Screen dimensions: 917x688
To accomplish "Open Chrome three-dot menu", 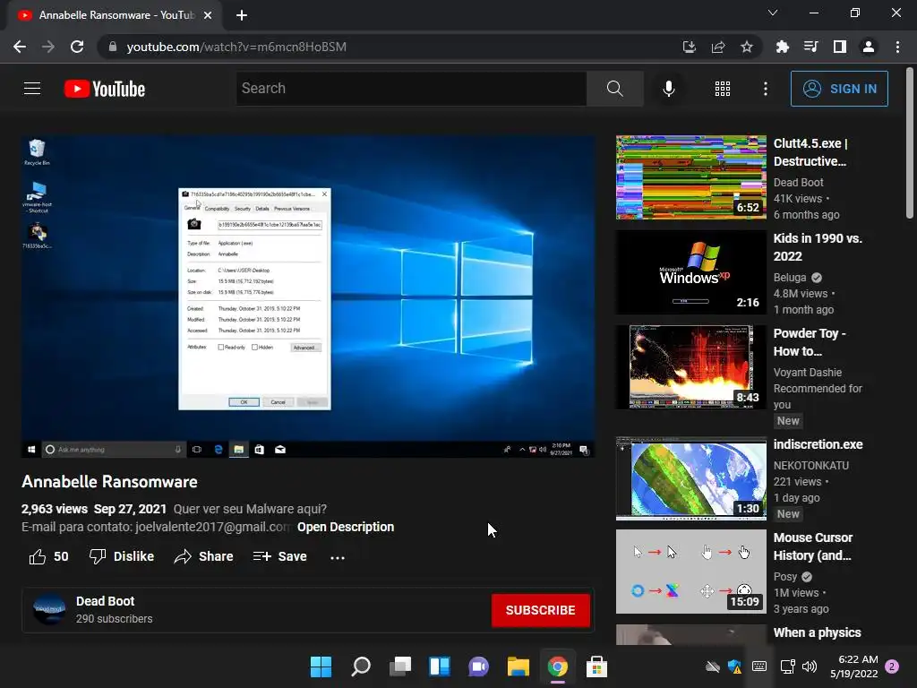I will click(897, 47).
